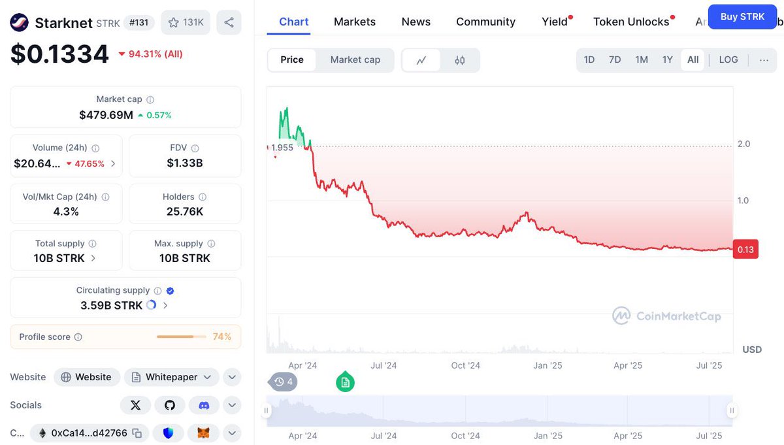Open the GitHub social link
The height and width of the screenshot is (445, 784).
(x=170, y=405)
